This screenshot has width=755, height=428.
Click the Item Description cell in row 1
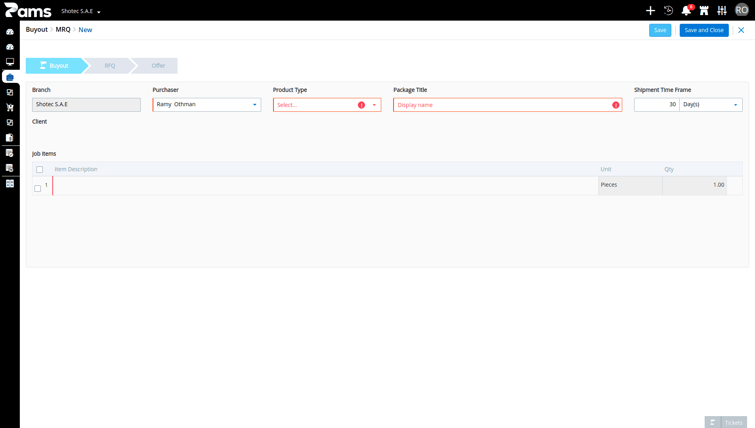(325, 185)
